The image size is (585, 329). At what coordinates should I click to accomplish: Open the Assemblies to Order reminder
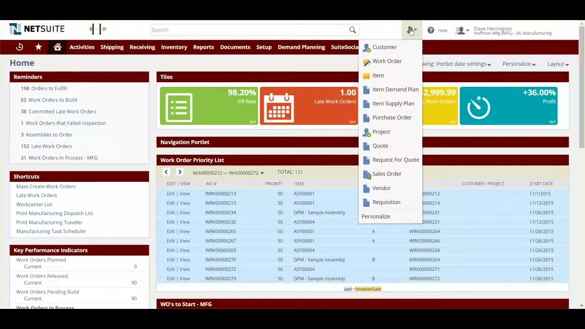tap(49, 135)
